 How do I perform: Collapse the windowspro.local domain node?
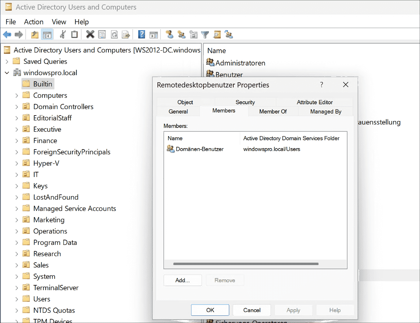7,73
